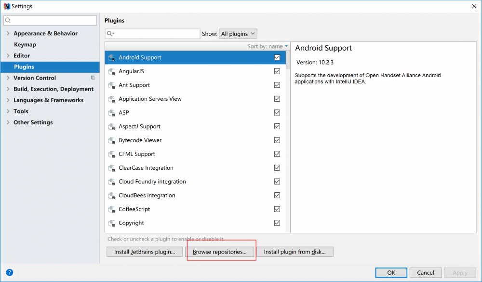
Task: Click the Version Control project-level icon
Action: click(x=93, y=78)
